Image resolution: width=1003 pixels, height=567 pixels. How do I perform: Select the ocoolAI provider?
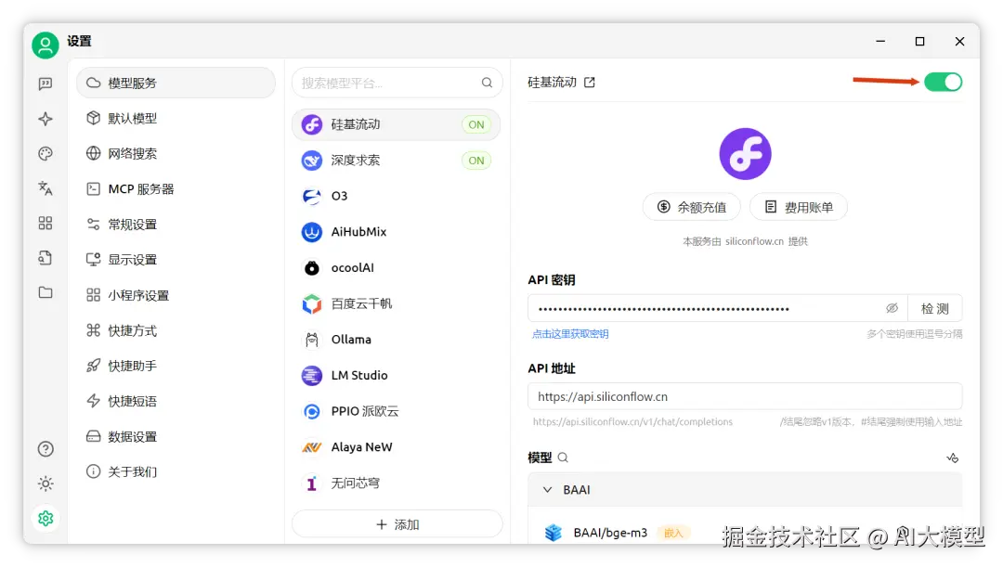(397, 268)
